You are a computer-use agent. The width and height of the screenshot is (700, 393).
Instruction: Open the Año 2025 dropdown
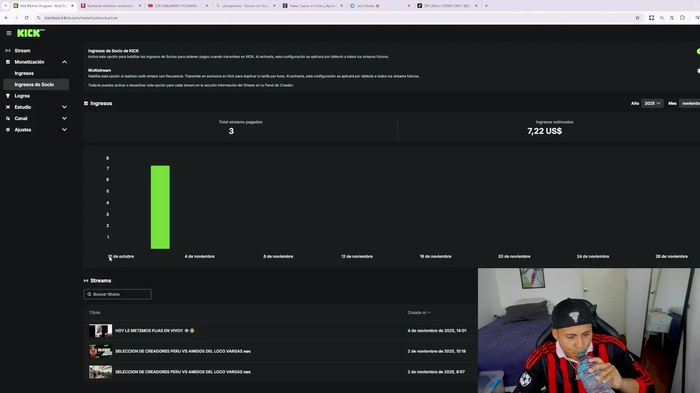652,103
